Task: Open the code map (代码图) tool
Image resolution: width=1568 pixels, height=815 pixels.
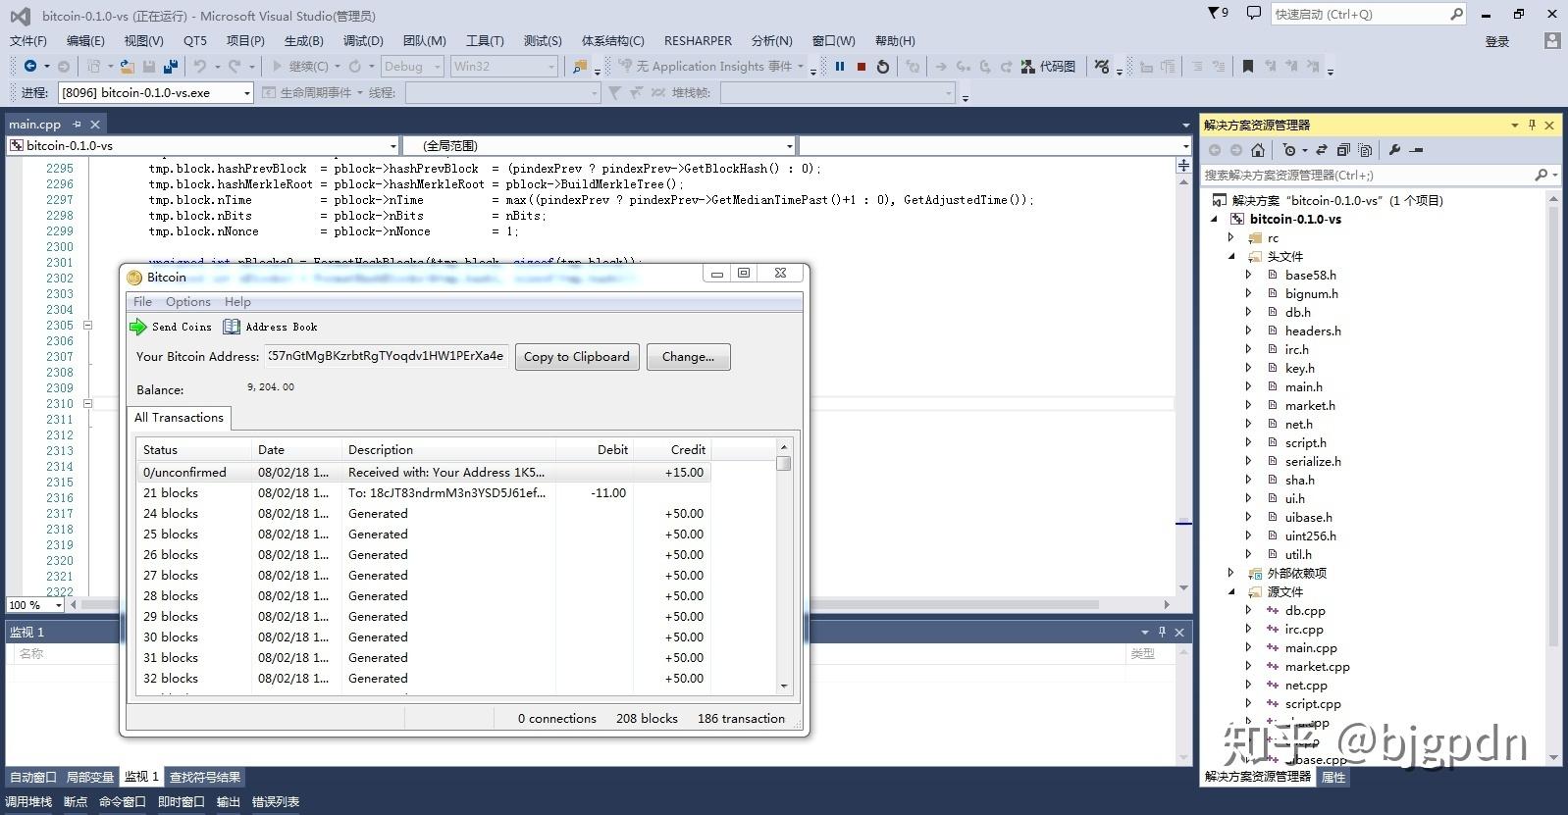Action: click(1048, 67)
